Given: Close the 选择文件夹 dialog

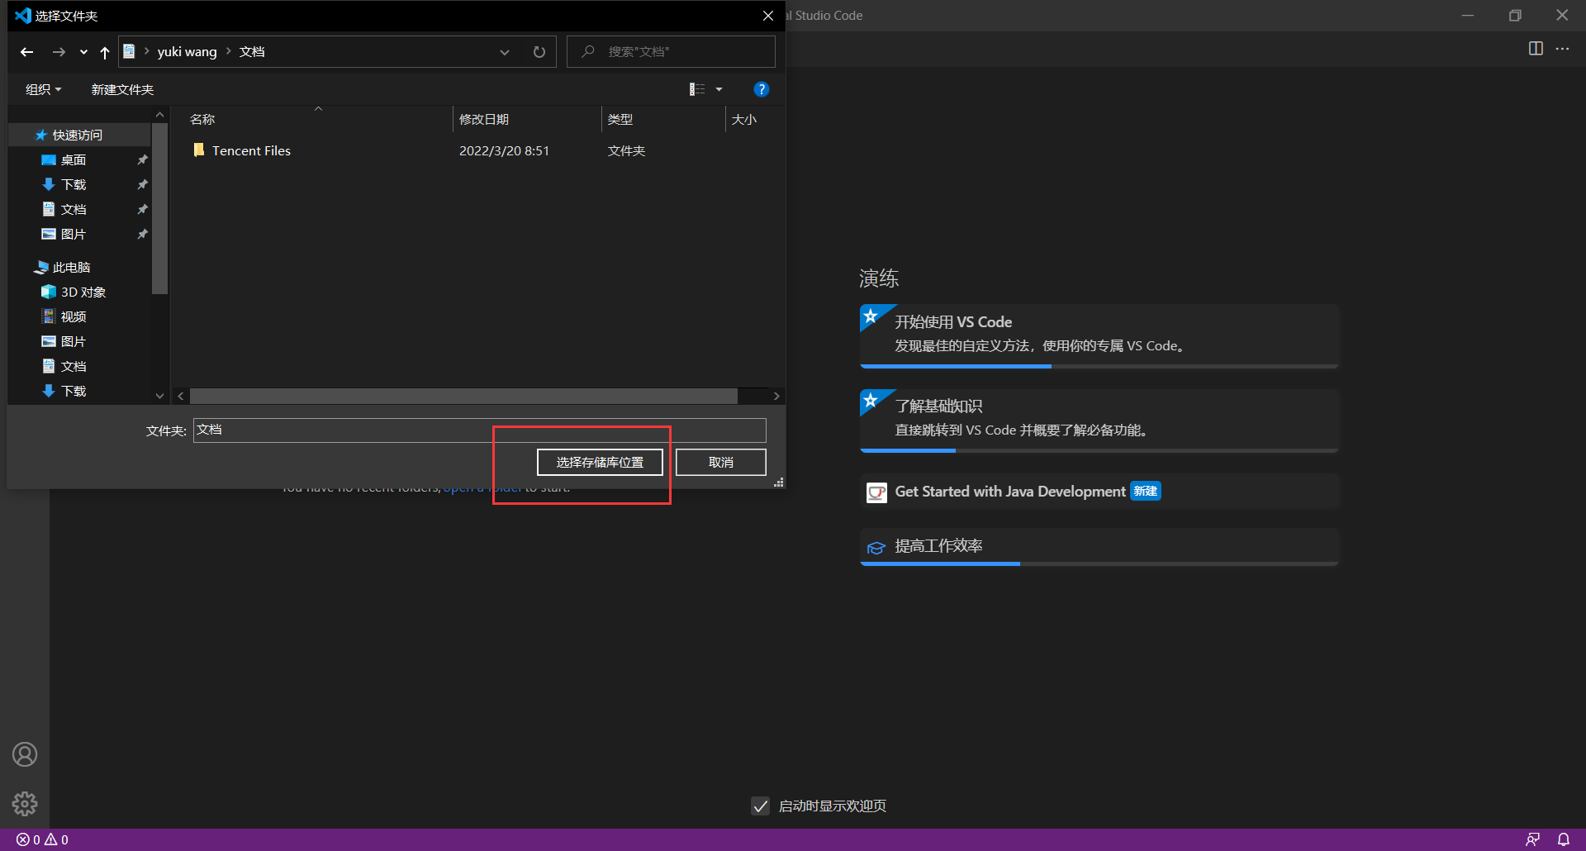Looking at the screenshot, I should tap(768, 16).
